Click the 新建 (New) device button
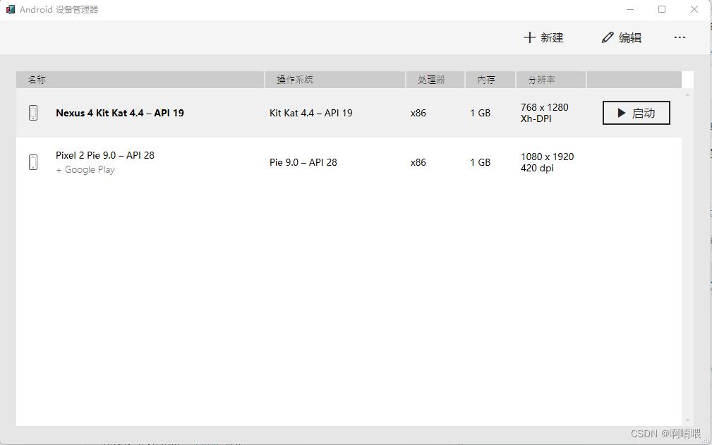The height and width of the screenshot is (445, 712). tap(543, 37)
